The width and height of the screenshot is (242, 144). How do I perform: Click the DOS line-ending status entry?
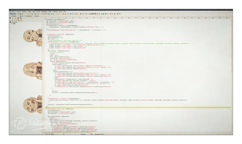(x=91, y=134)
